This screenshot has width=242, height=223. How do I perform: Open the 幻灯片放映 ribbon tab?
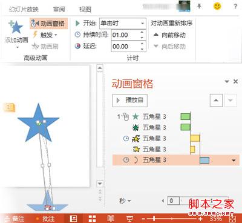pos(24,9)
